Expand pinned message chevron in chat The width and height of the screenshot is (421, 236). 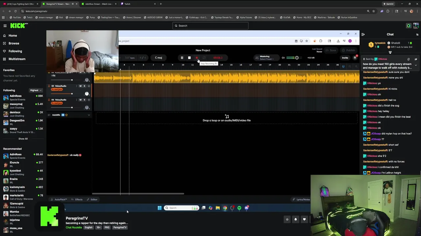click(x=416, y=65)
